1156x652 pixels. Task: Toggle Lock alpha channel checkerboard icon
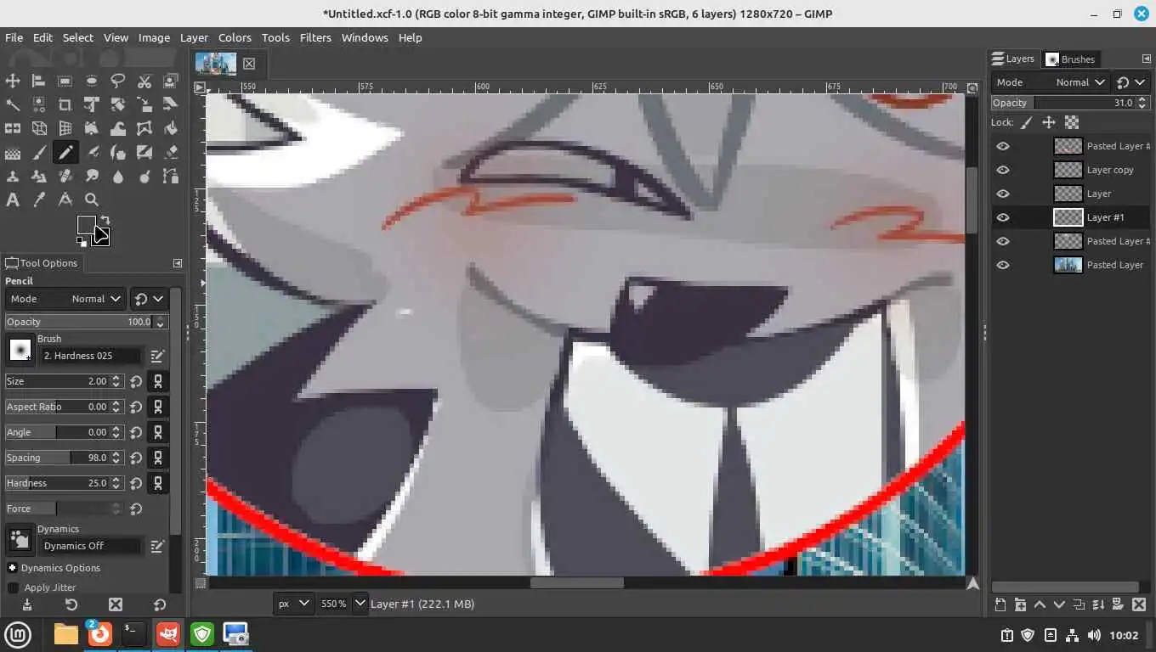pyautogui.click(x=1072, y=122)
